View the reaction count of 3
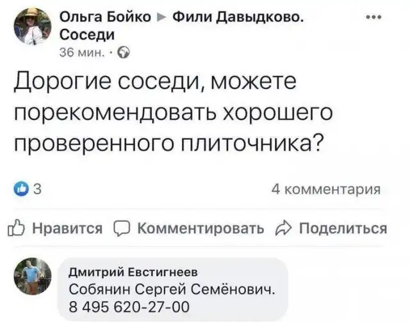 click(37, 189)
